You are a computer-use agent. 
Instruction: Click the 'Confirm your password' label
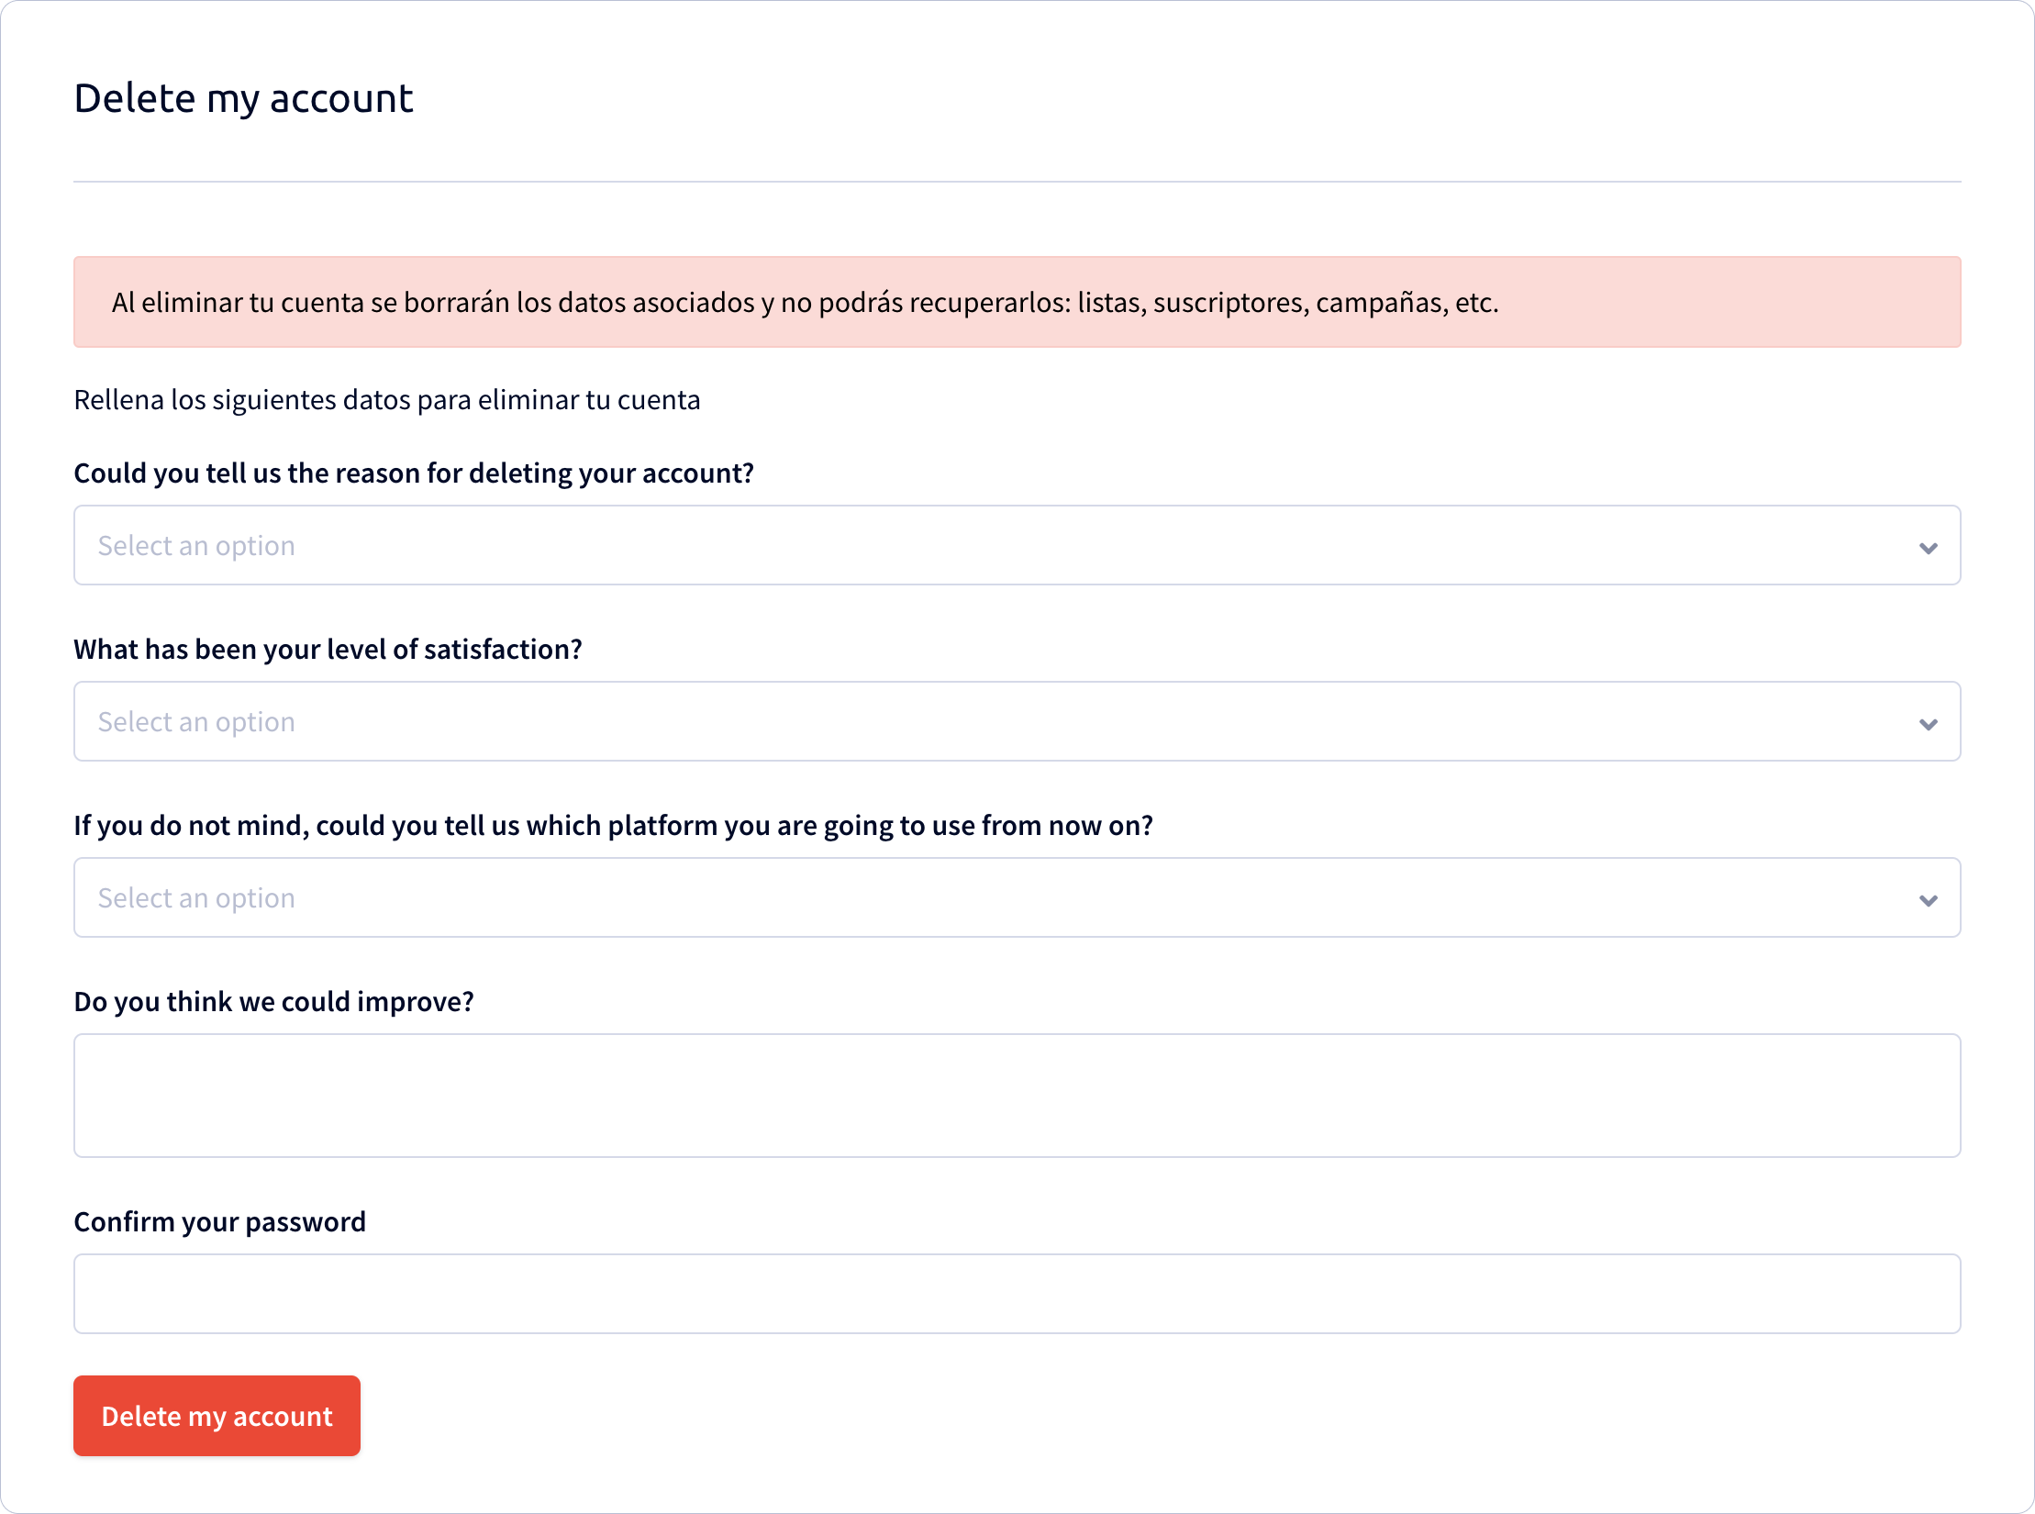(220, 1222)
